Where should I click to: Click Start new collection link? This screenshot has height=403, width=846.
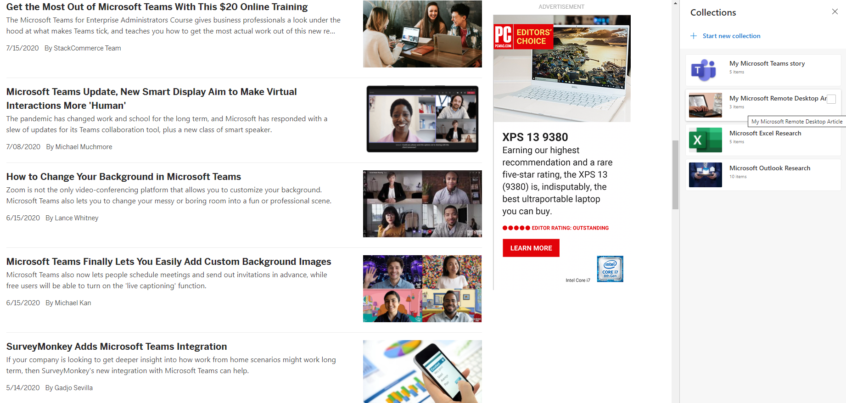click(x=731, y=36)
